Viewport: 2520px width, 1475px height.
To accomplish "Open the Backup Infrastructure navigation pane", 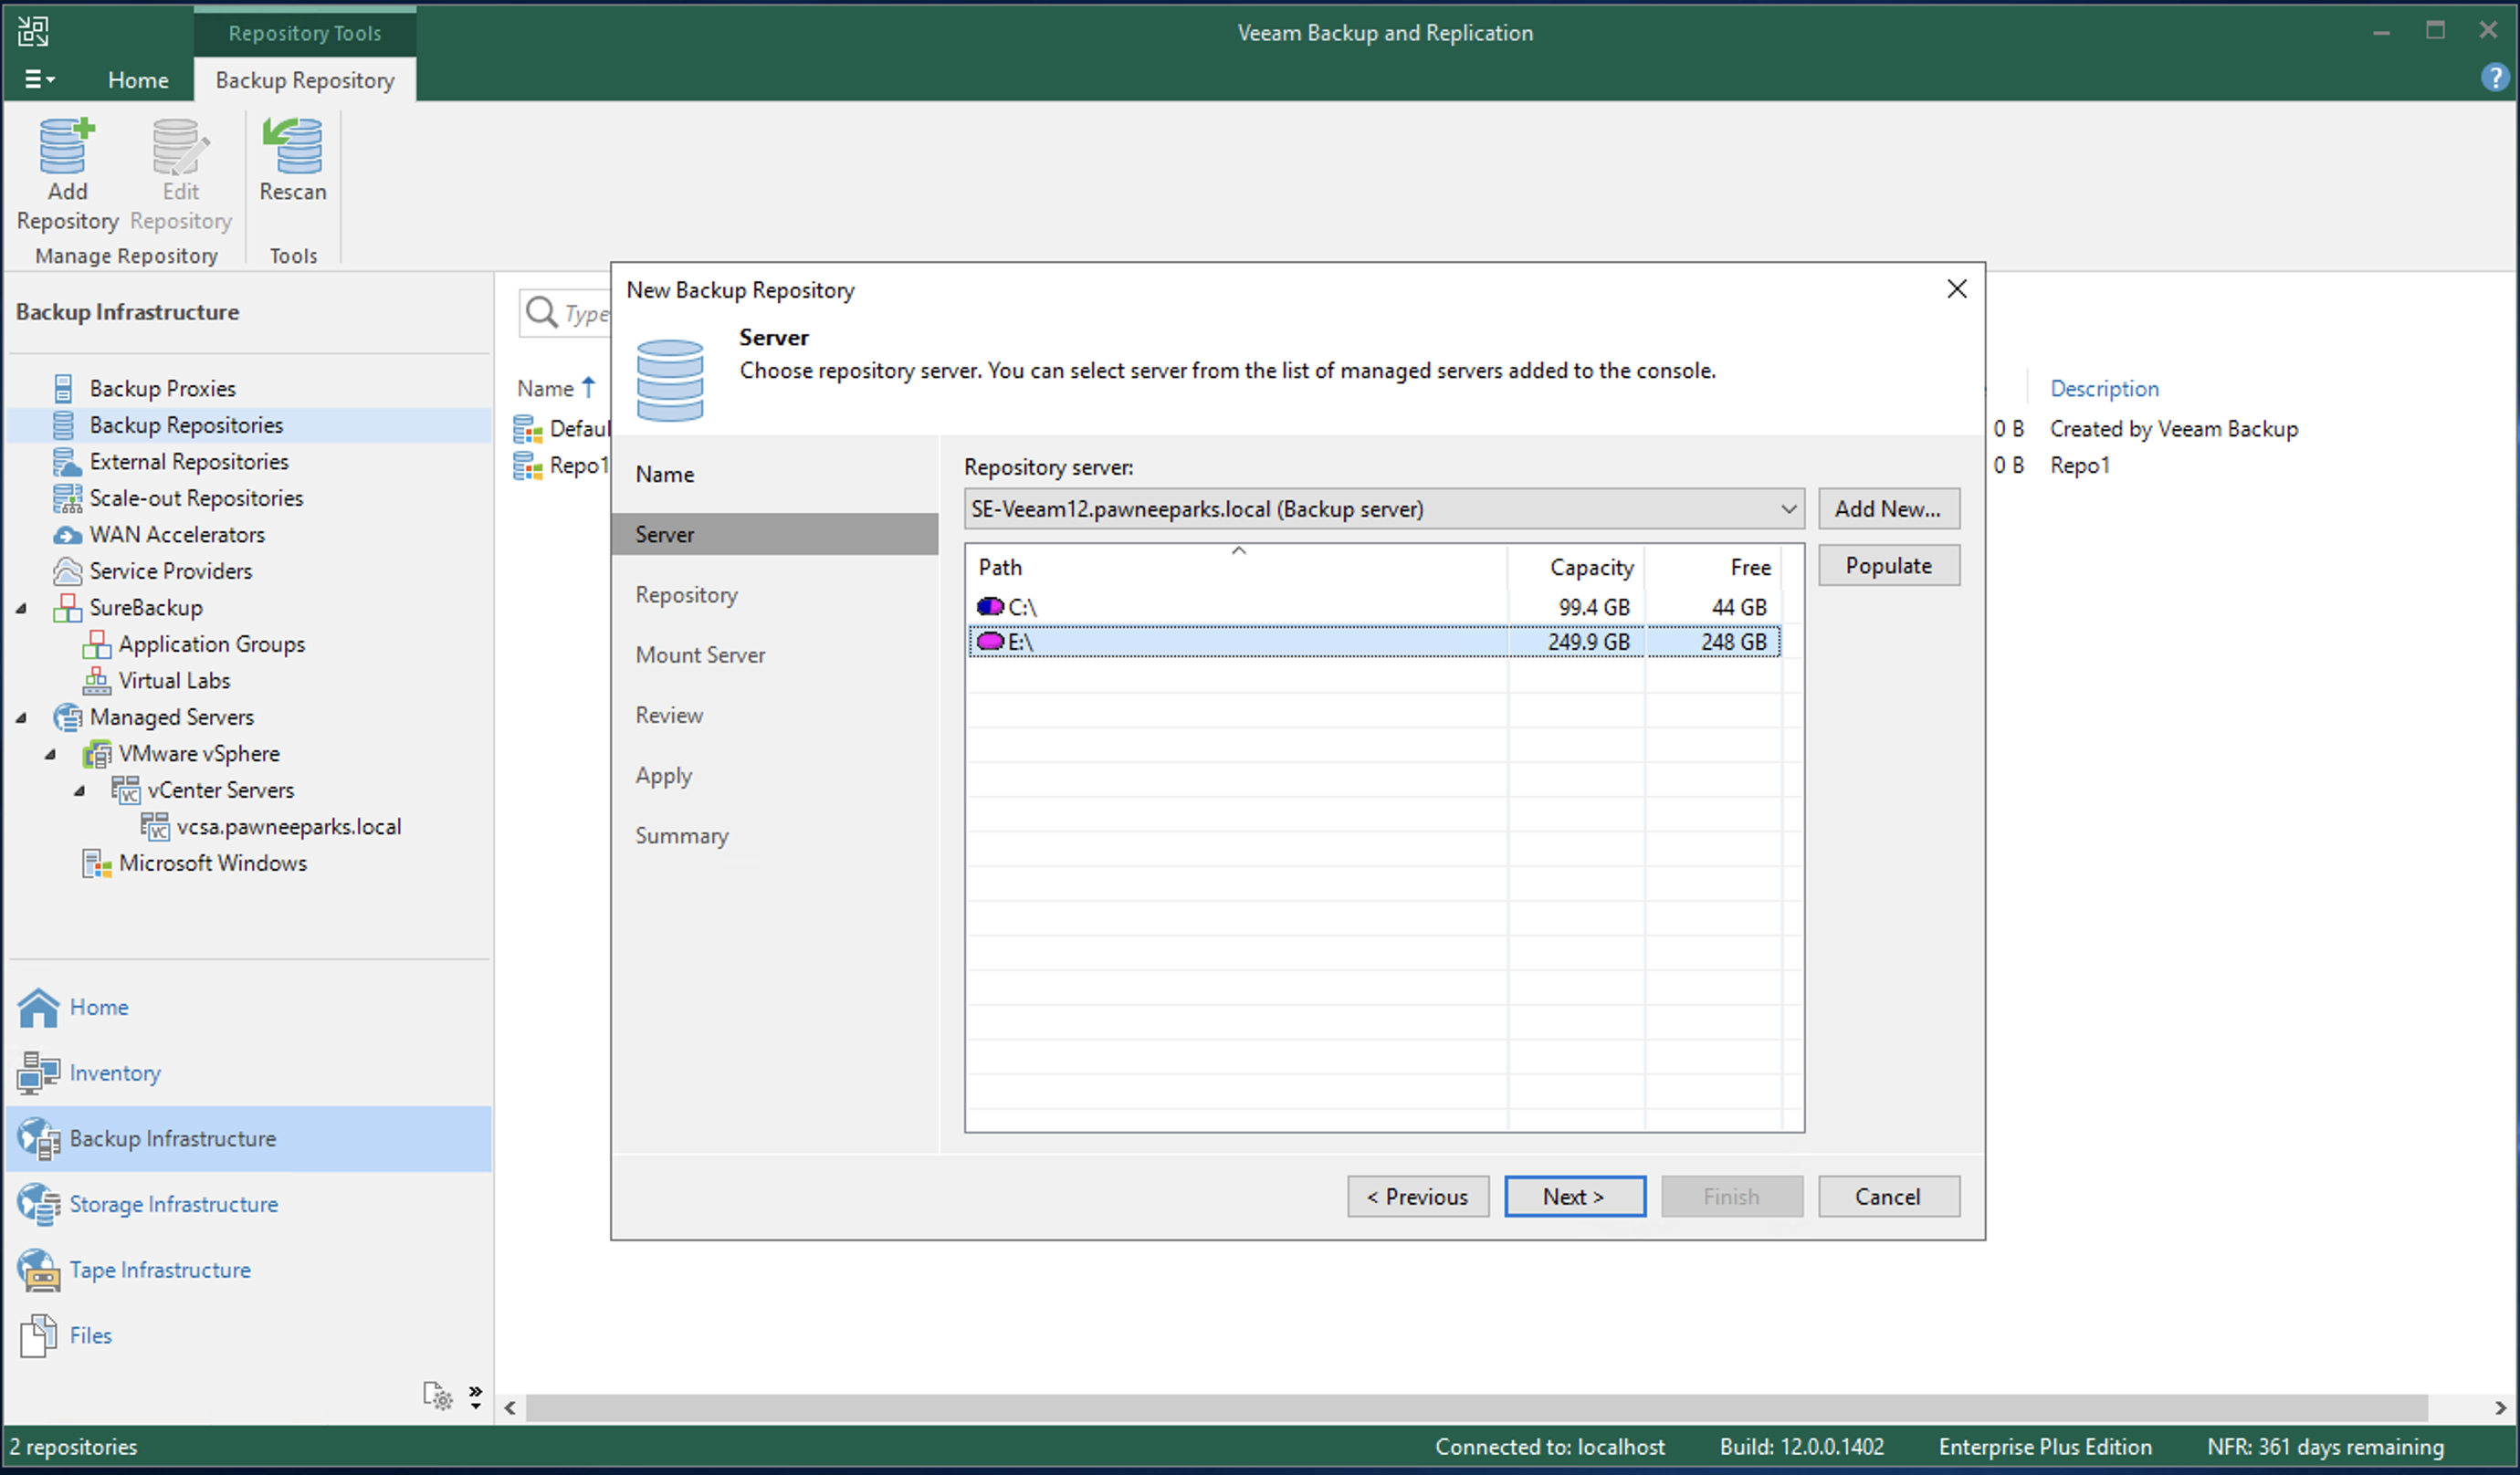I will (x=248, y=1138).
